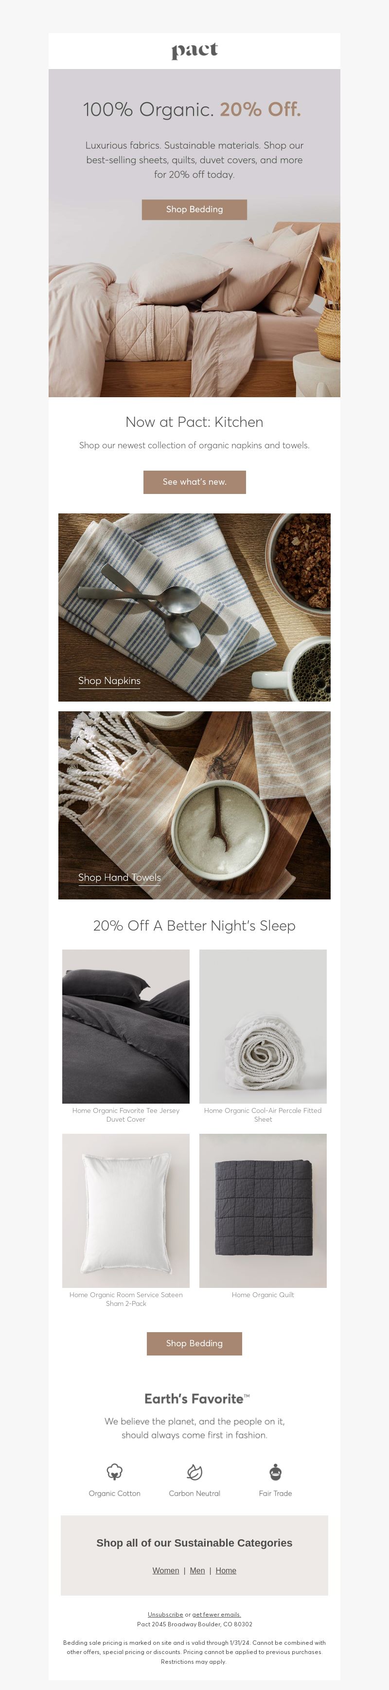389x1690 pixels.
Task: Click the Organic Cotton icon
Action: tap(115, 1472)
